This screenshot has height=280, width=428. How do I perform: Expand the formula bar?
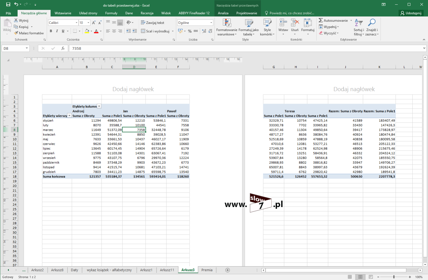point(424,48)
